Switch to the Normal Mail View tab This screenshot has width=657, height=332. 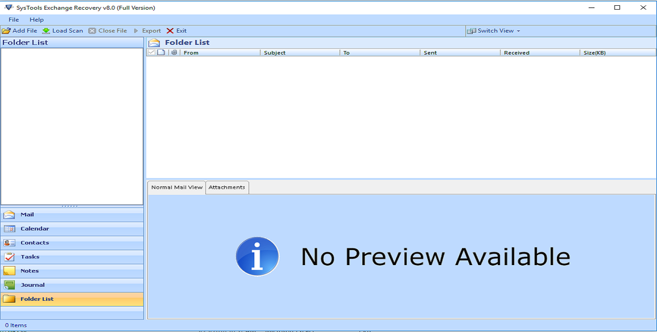pos(177,188)
